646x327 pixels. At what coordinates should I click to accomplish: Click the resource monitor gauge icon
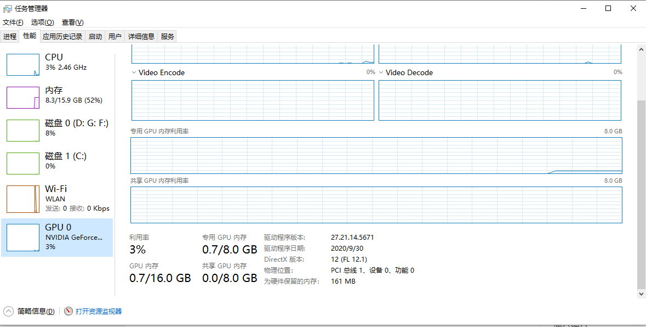coord(68,311)
